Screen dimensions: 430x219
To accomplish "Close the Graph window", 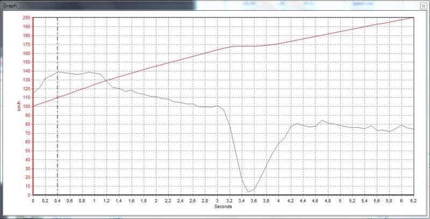I will [x=424, y=5].
